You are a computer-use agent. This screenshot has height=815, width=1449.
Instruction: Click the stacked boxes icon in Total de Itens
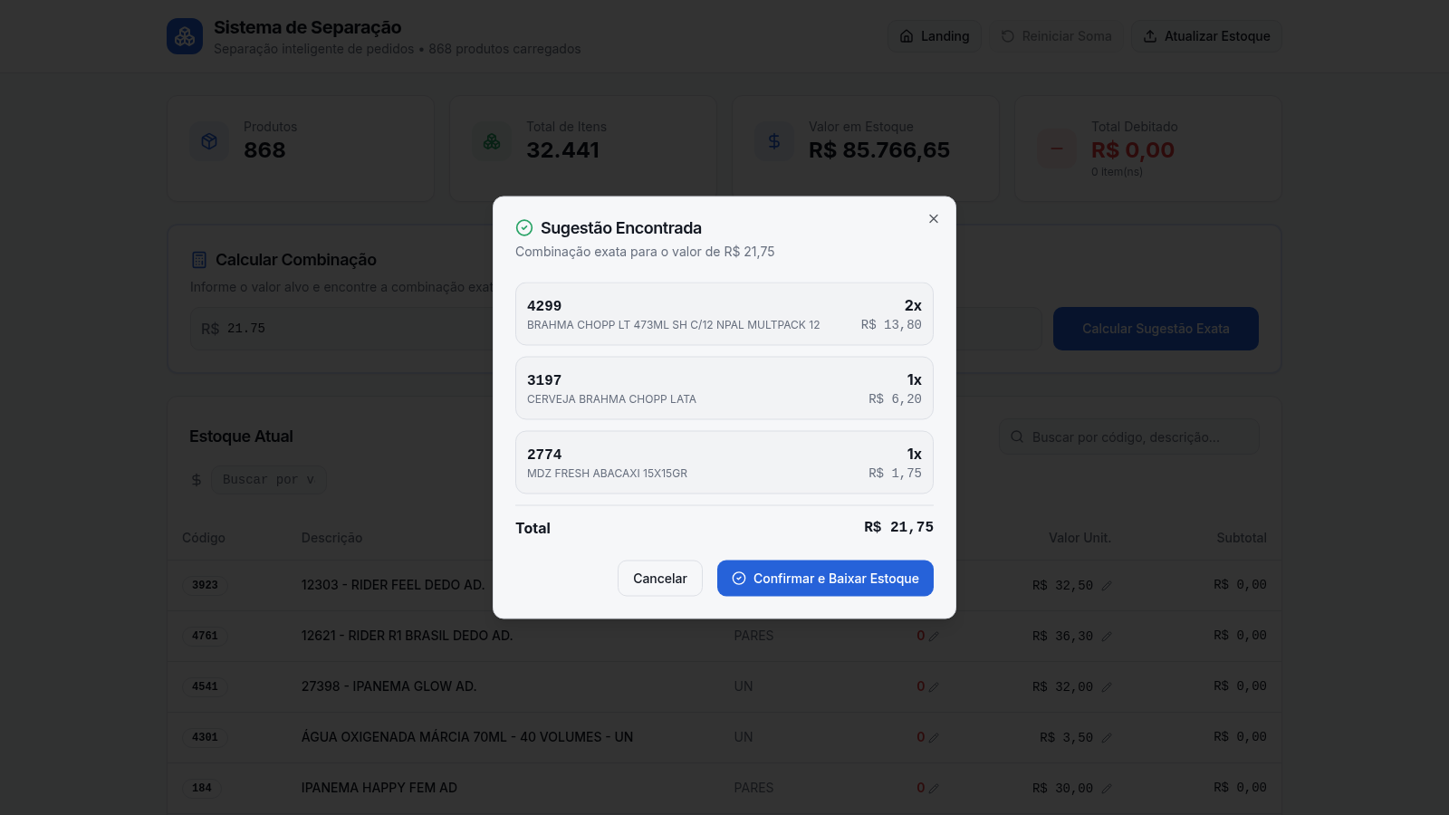(x=492, y=142)
